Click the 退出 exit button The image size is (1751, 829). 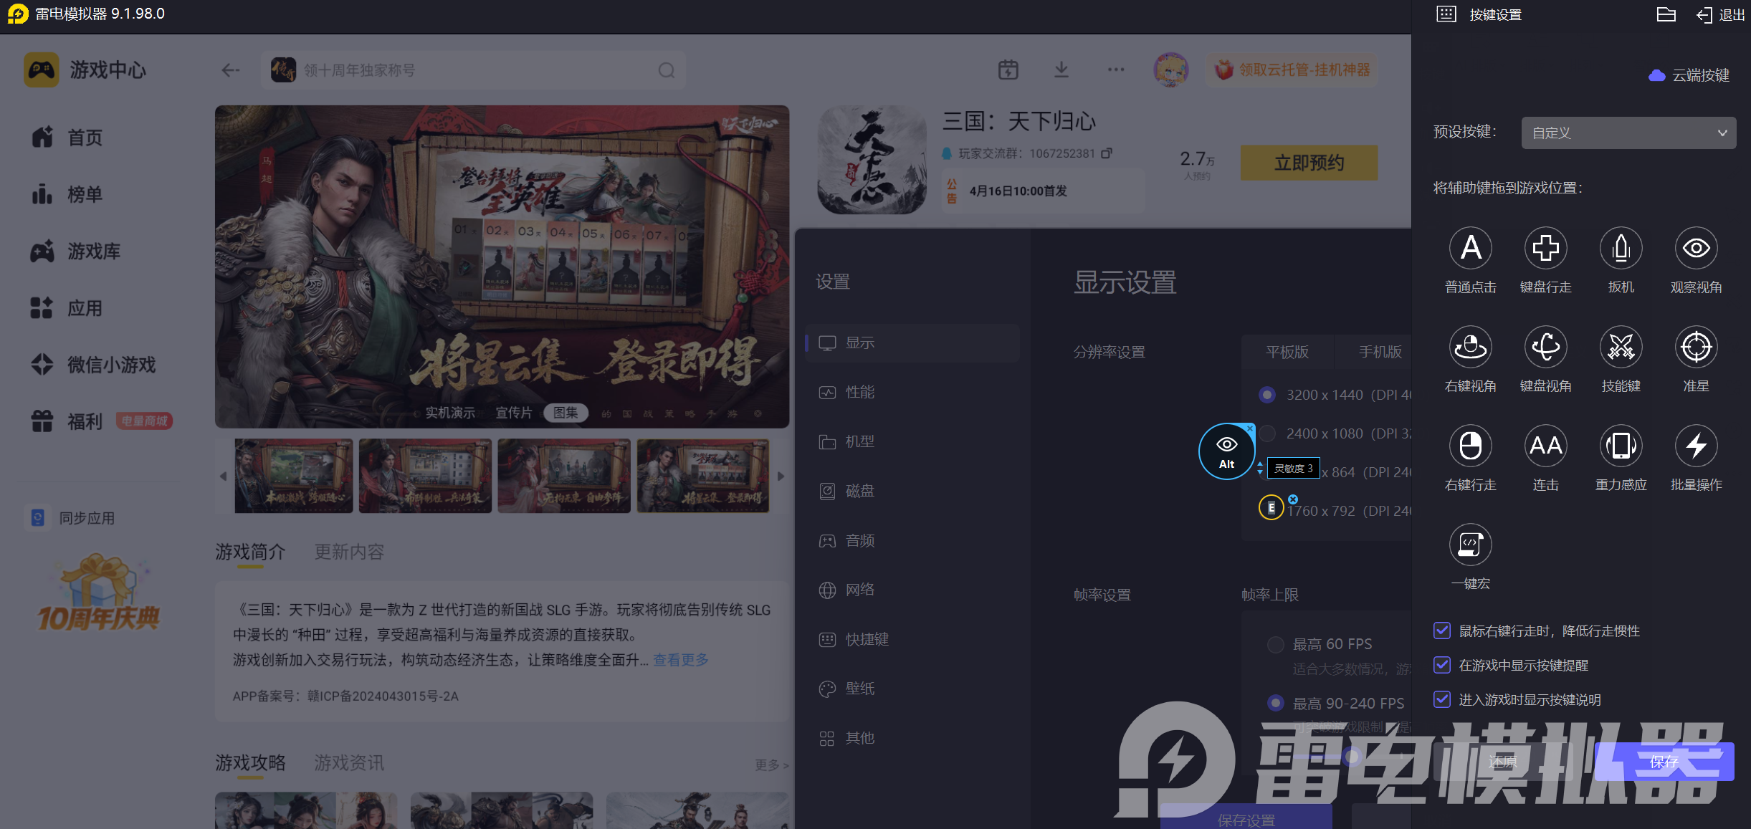point(1720,15)
